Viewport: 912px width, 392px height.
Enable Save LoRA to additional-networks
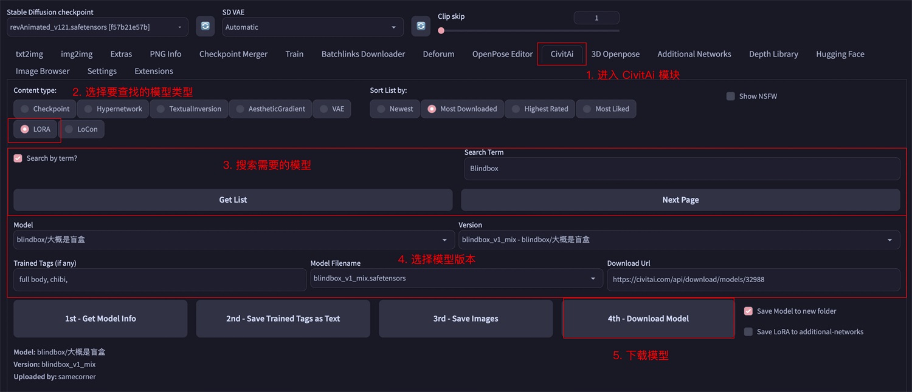point(748,332)
